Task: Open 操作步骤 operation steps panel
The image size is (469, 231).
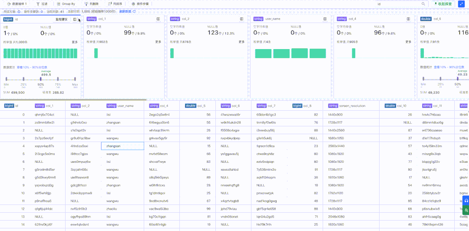Action: (140, 4)
